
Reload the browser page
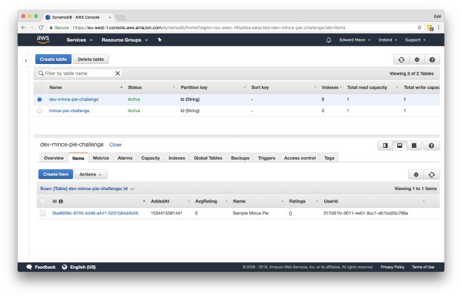(x=41, y=28)
